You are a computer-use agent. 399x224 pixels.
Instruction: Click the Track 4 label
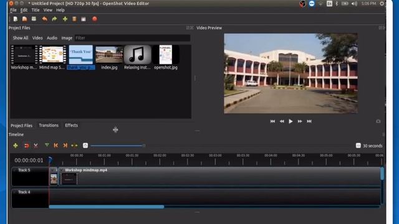(24, 192)
